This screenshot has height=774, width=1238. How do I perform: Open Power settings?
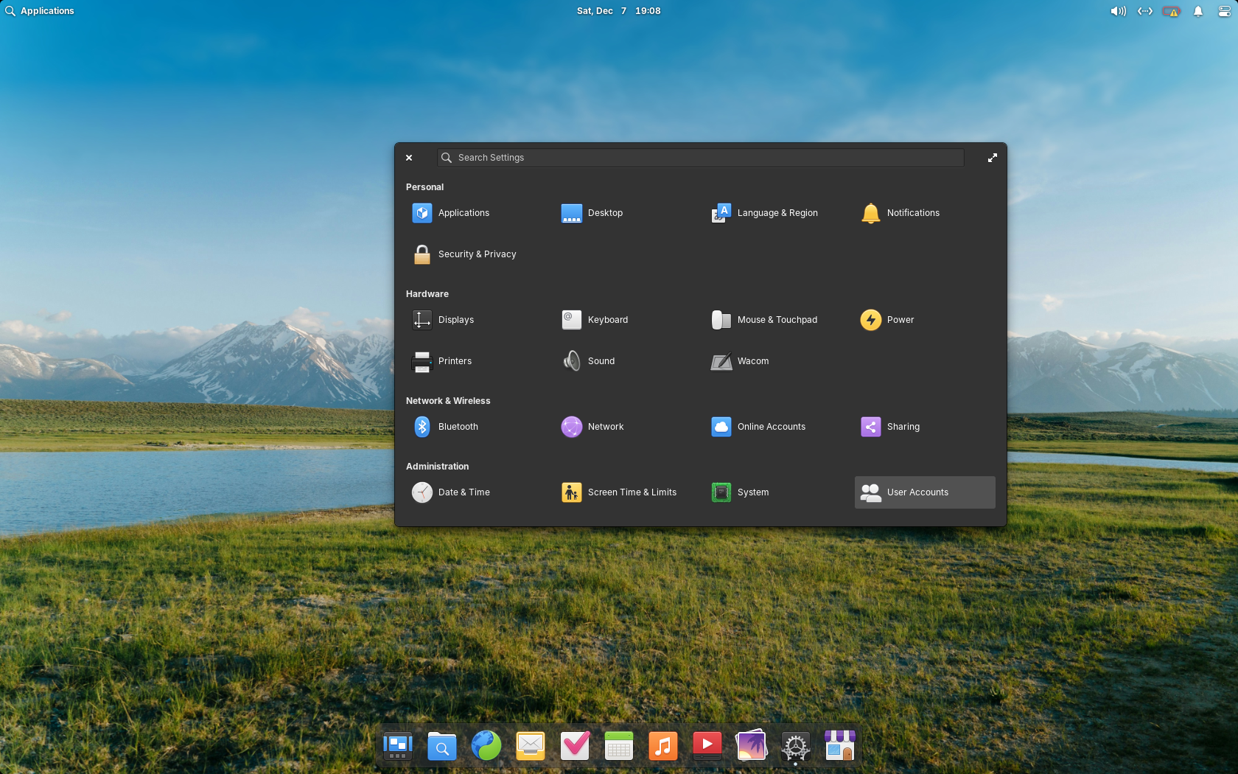pyautogui.click(x=925, y=320)
